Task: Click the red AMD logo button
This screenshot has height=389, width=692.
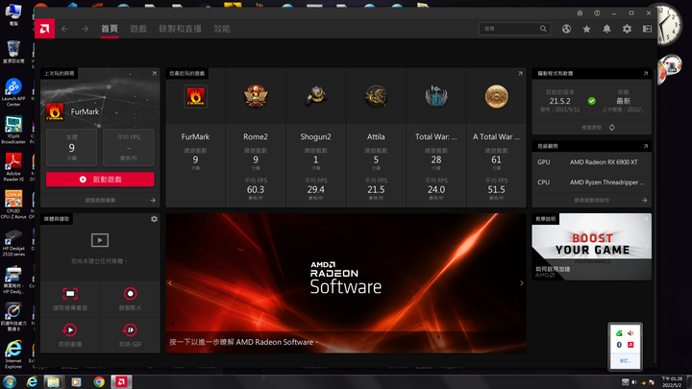Action: 44,29
